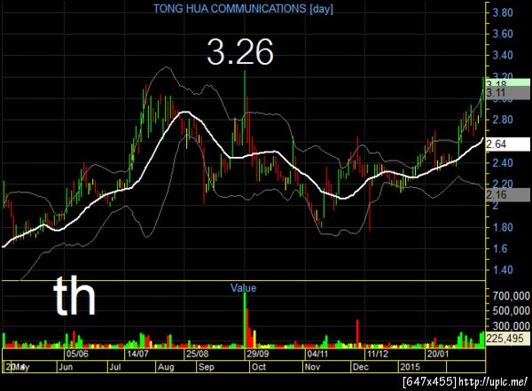Click the 04/11 date marker

point(317,354)
